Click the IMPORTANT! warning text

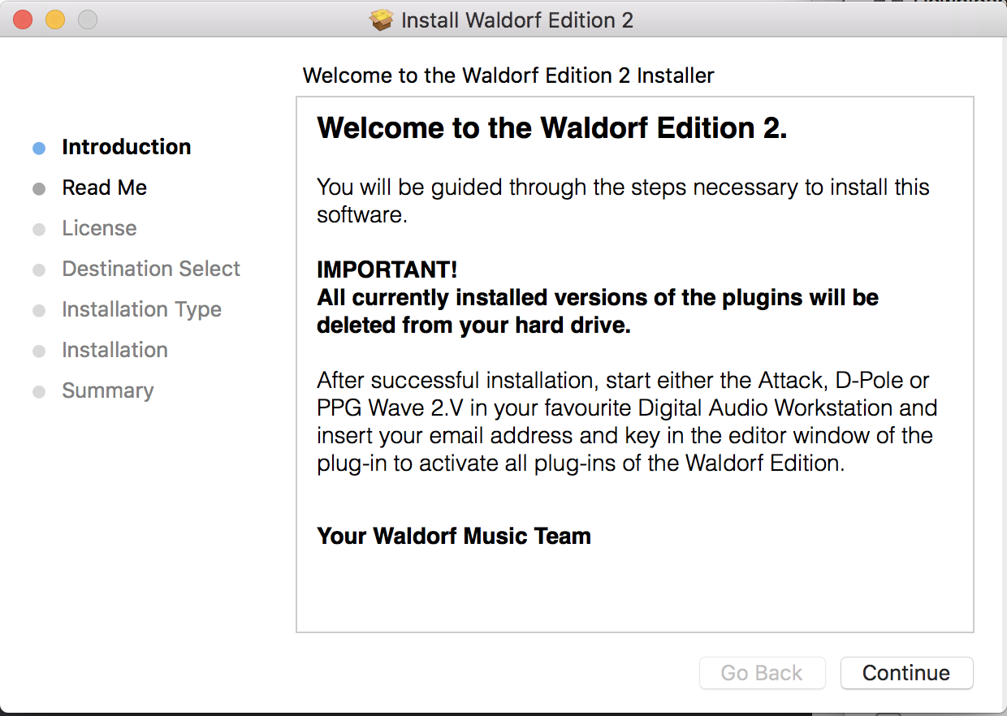pos(387,270)
